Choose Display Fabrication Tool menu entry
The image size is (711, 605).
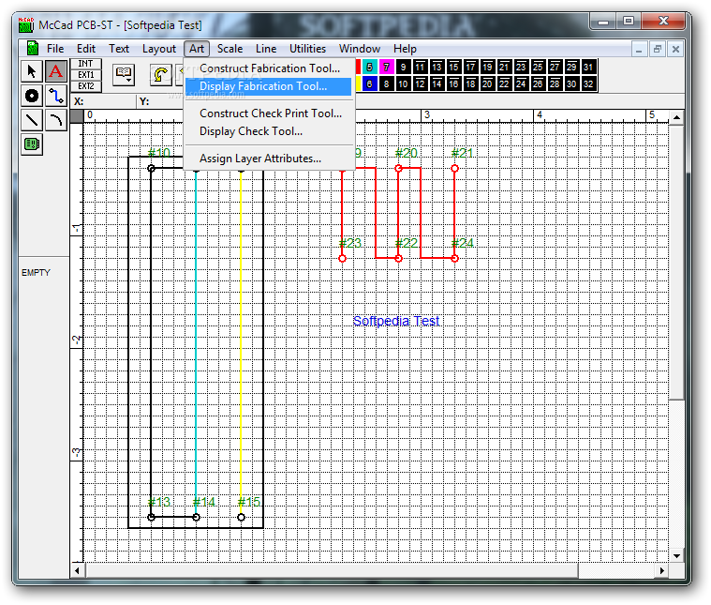(x=269, y=86)
